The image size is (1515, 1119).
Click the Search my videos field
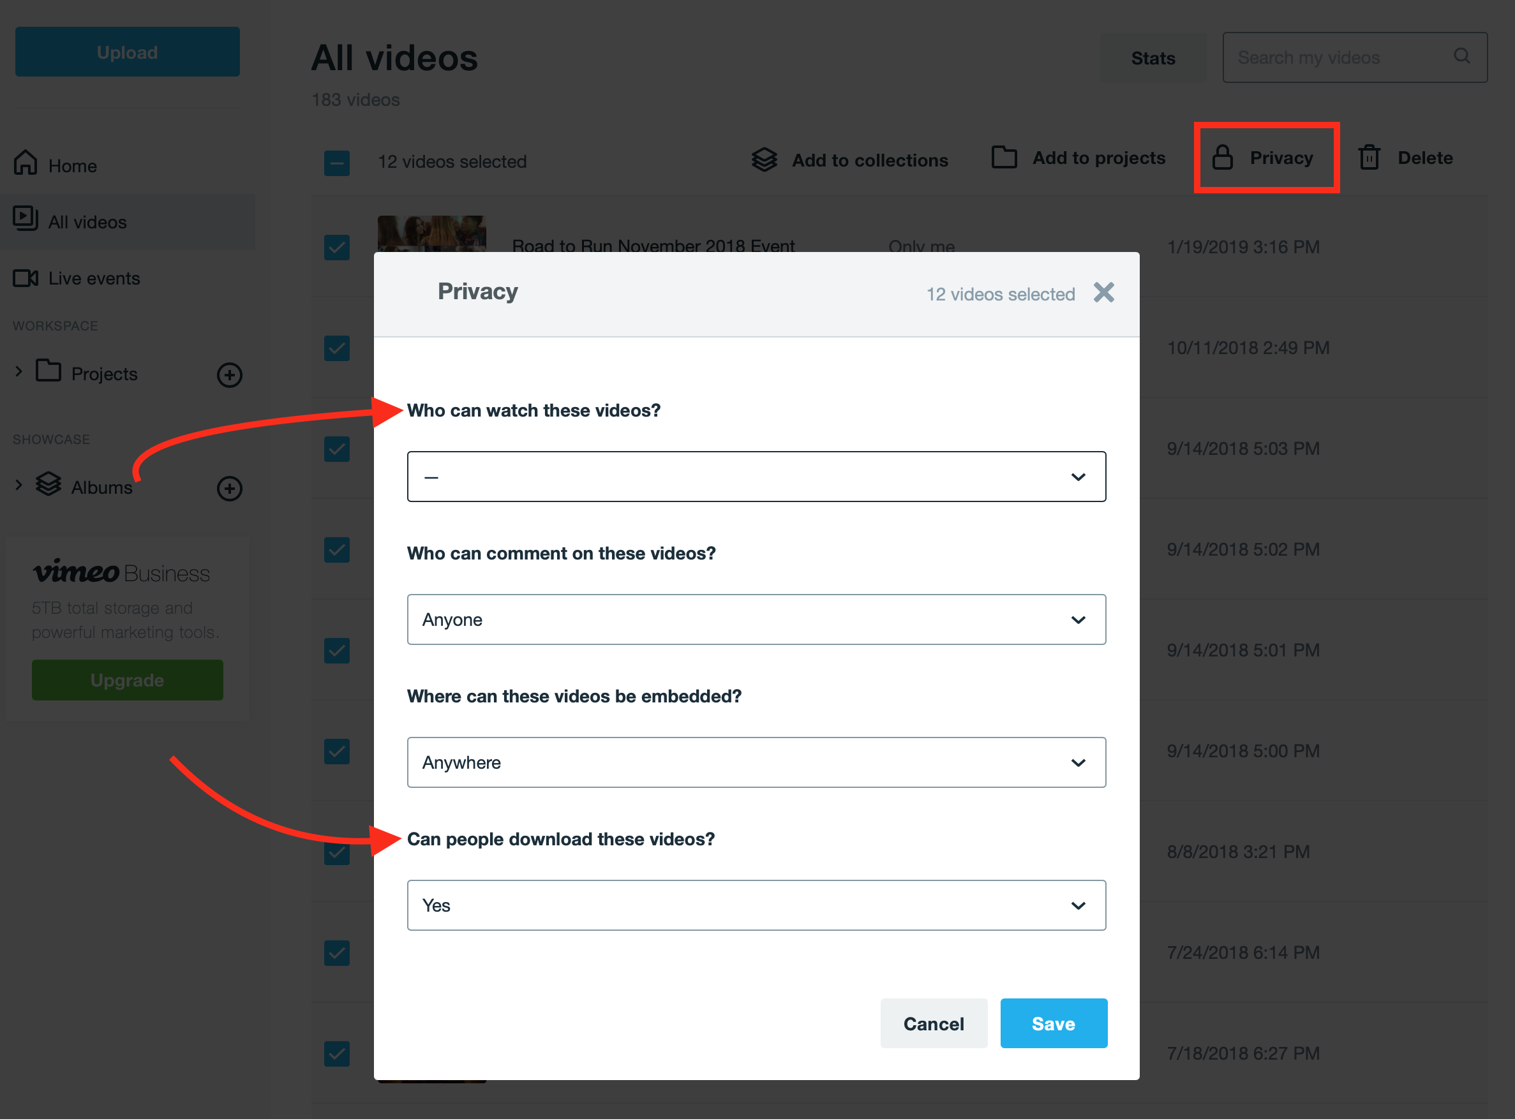(1354, 57)
